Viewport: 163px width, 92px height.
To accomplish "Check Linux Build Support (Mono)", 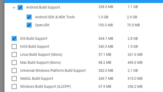I will coord(14,54).
